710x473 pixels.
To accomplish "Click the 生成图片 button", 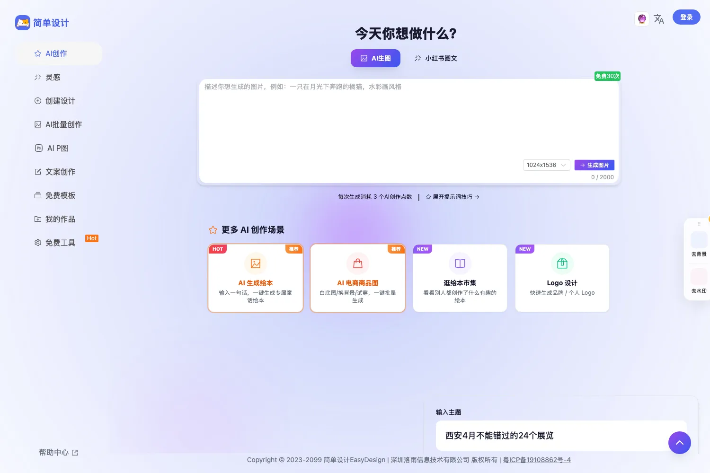I will tap(595, 165).
